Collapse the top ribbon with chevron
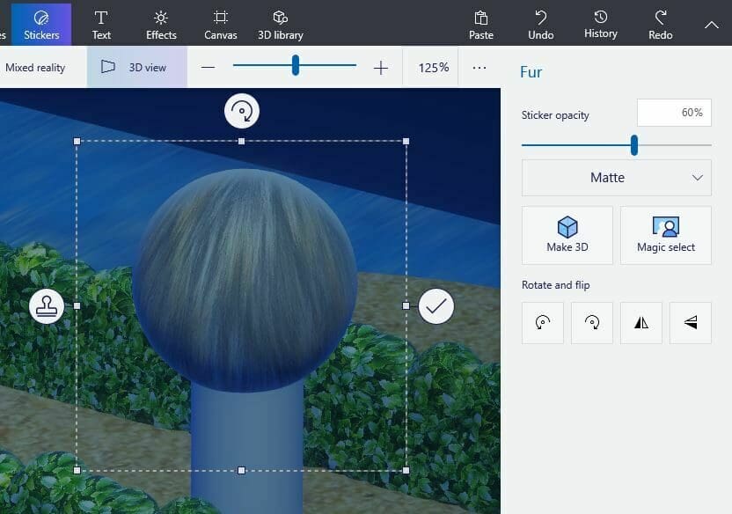 (x=712, y=25)
